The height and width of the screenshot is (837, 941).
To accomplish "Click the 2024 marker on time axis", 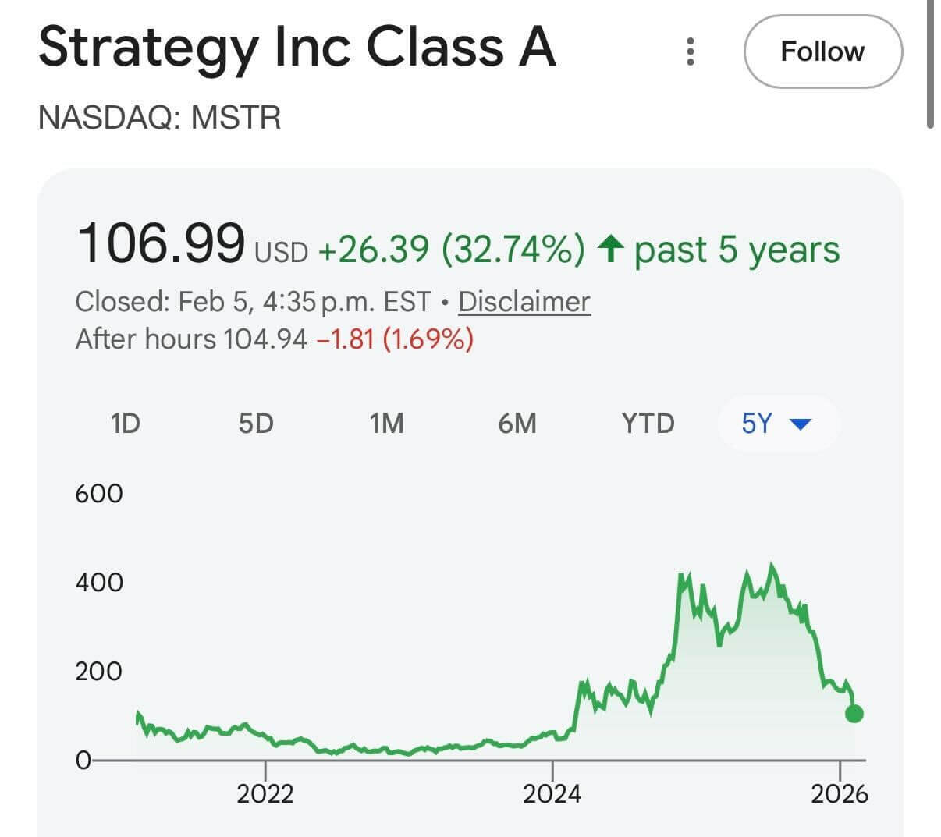I will tap(552, 793).
